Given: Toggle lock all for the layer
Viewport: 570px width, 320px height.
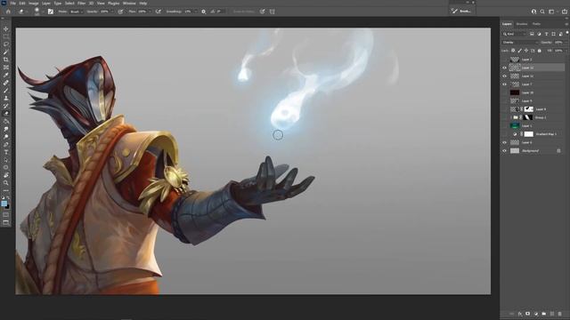Looking at the screenshot, I should [x=540, y=51].
